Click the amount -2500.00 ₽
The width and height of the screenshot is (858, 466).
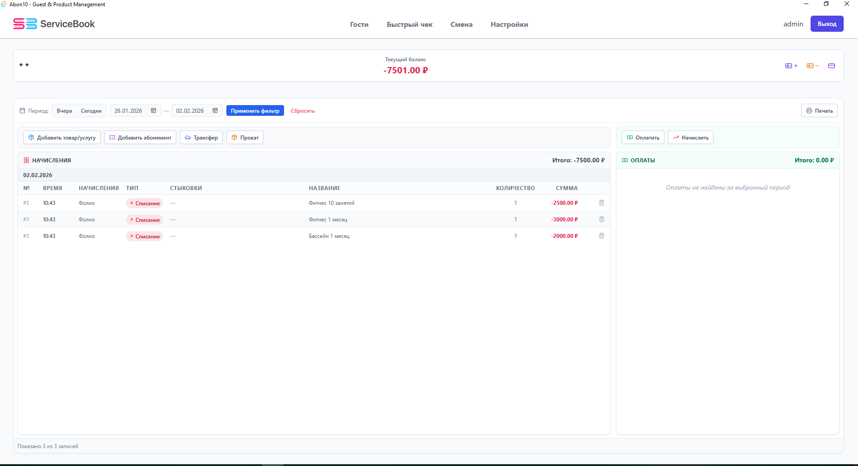pyautogui.click(x=565, y=203)
